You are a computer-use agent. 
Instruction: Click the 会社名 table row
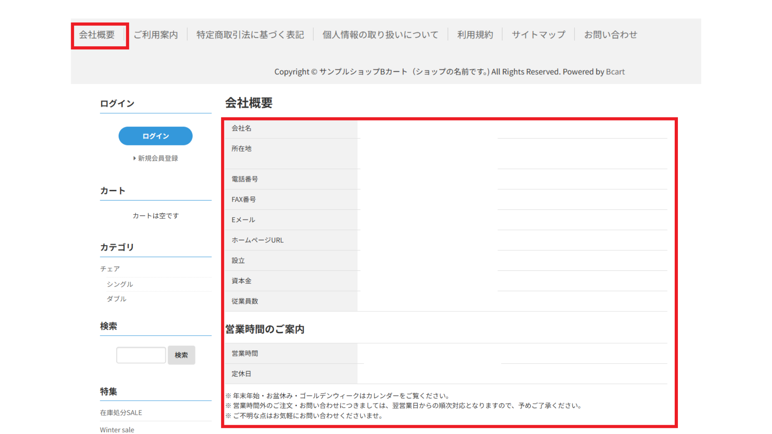[241, 128]
